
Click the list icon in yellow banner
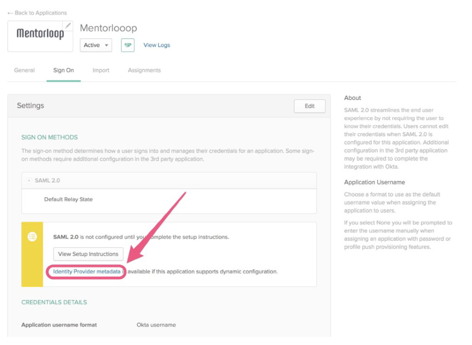click(32, 237)
